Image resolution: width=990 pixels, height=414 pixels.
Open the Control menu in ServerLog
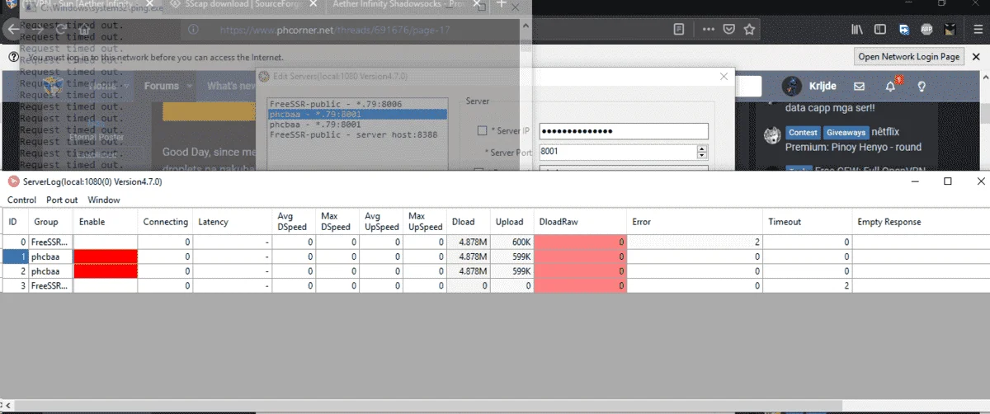click(21, 200)
